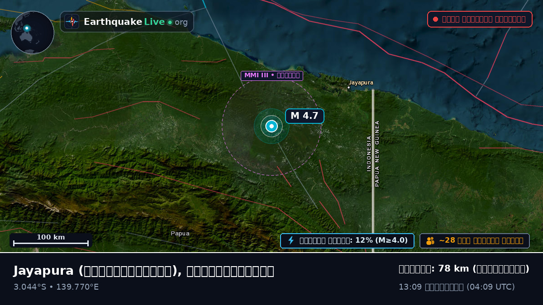Click the 'Earthquake' brand name text
Screen dimensions: 543x305
(x=113, y=22)
